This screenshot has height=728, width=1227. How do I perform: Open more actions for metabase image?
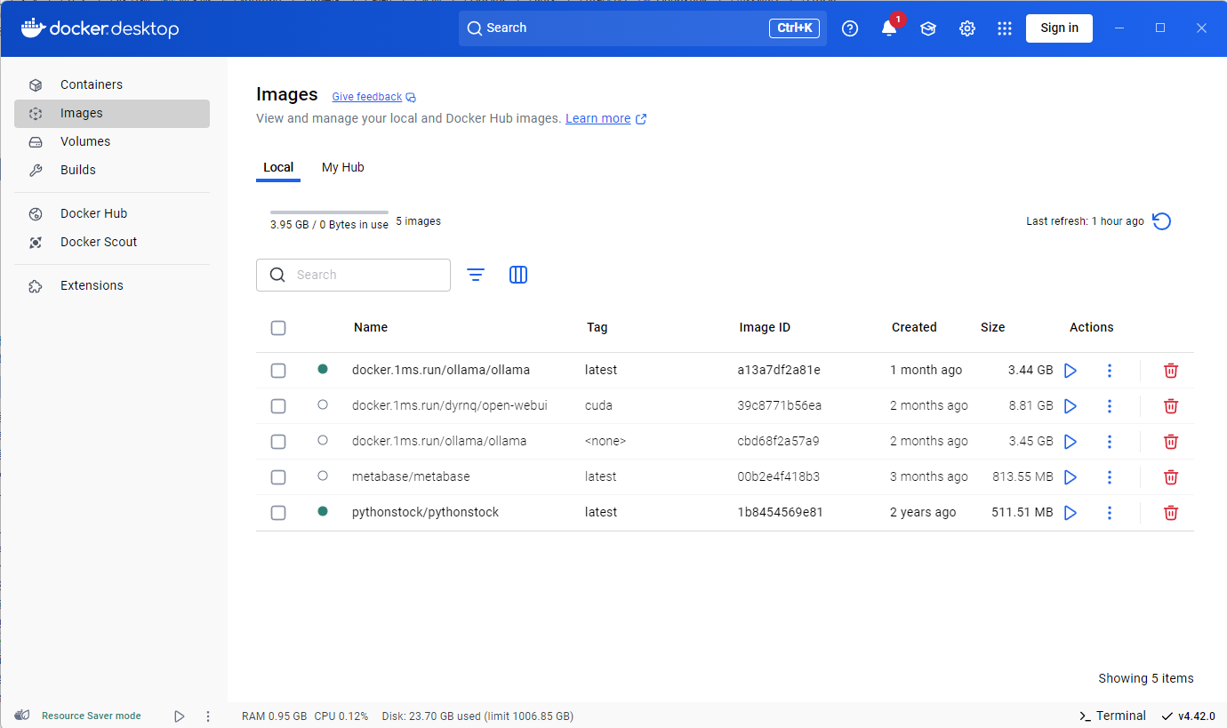click(x=1110, y=477)
